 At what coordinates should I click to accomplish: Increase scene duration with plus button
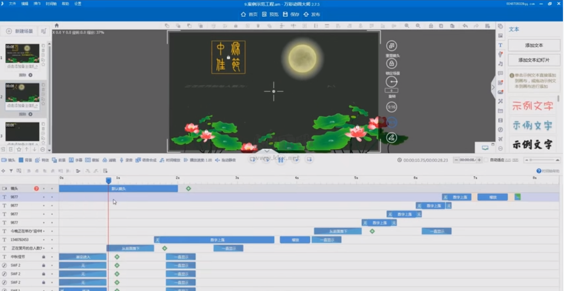click(x=479, y=160)
